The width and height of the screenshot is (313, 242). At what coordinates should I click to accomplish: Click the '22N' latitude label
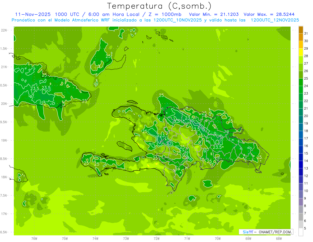point(4,30)
